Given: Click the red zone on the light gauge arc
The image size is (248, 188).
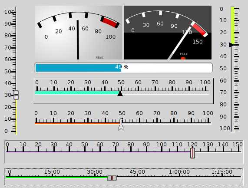Looking at the screenshot, I should [109, 22].
